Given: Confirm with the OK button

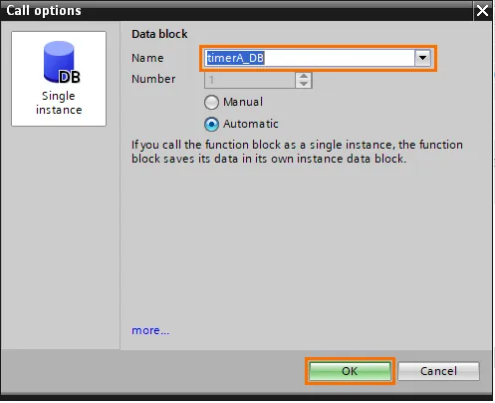Looking at the screenshot, I should tap(350, 371).
